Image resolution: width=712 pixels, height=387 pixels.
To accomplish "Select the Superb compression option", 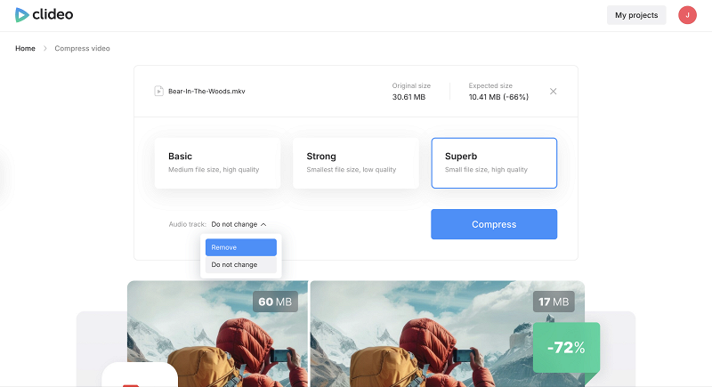I will (494, 163).
